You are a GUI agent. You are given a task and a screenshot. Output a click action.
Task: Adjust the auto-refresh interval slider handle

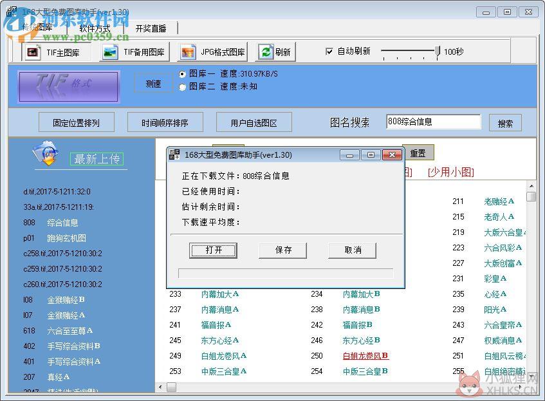(x=438, y=51)
